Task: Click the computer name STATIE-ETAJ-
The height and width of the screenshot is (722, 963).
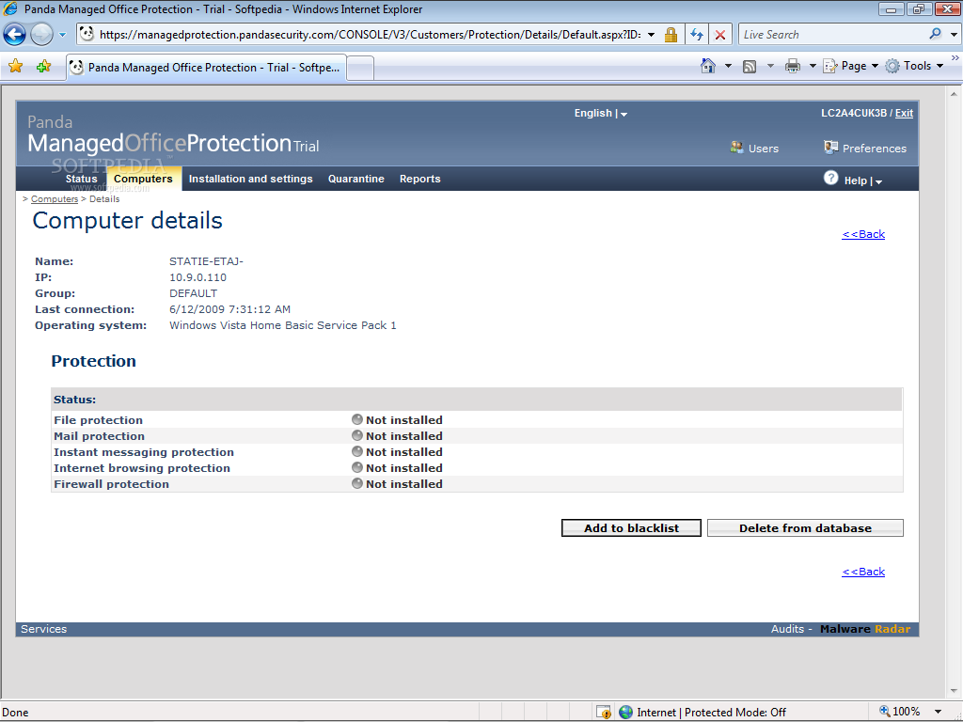Action: pos(206,261)
